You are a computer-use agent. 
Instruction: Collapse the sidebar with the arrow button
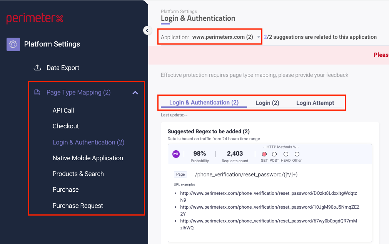(147, 30)
